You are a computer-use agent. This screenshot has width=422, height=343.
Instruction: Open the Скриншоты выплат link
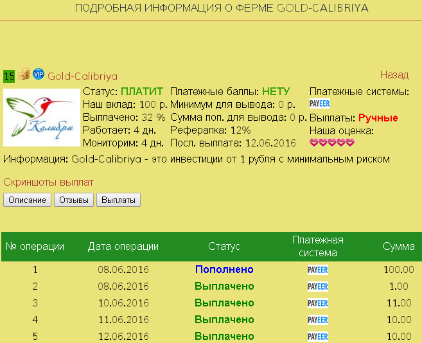pos(48,182)
